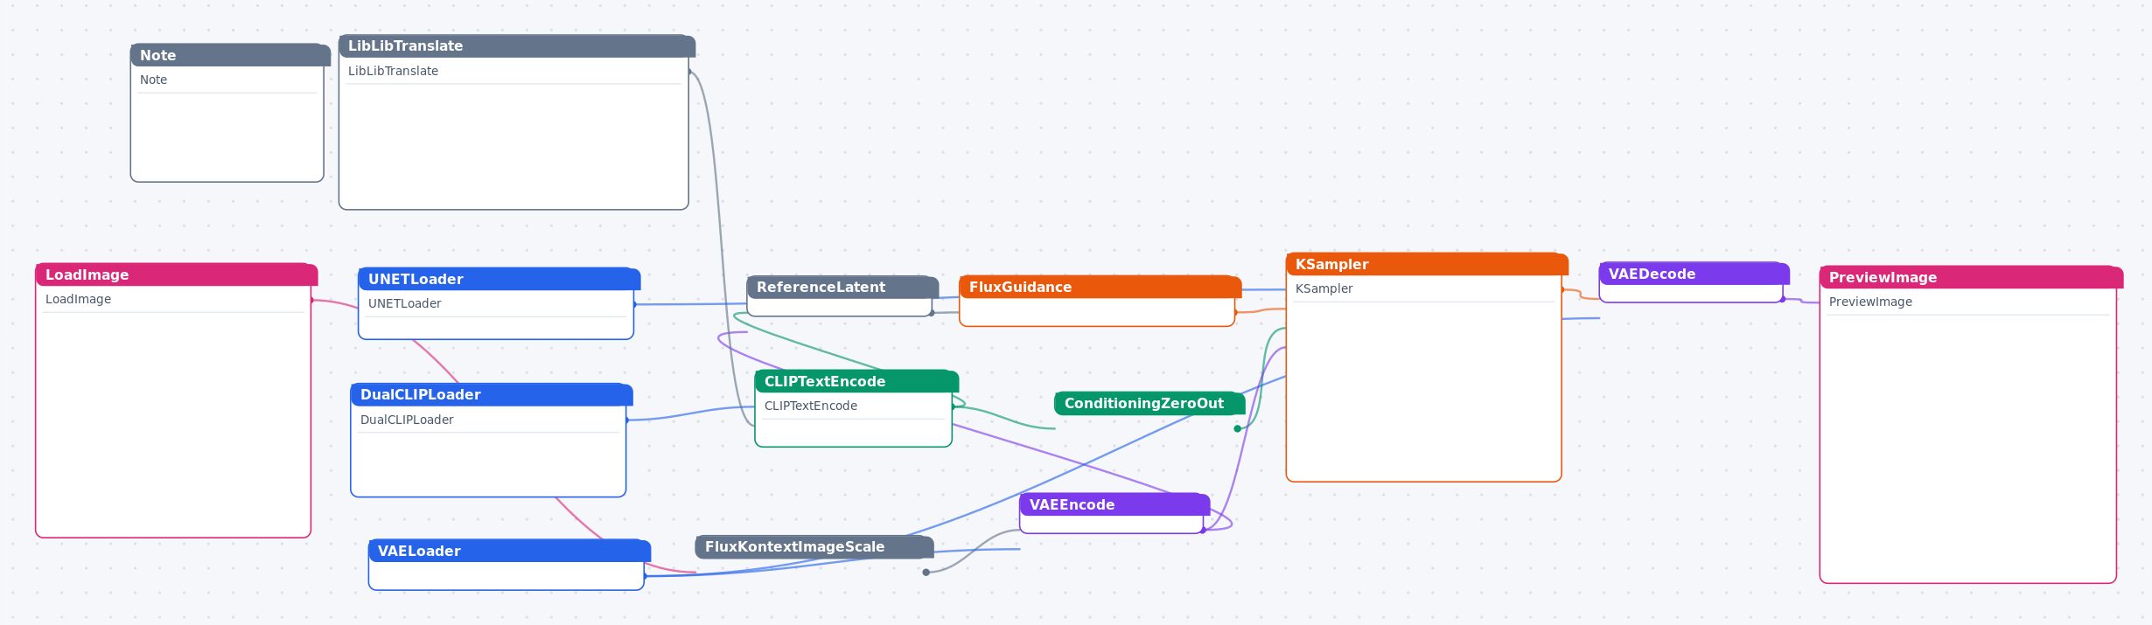Click the "Note" label inside the Note node body
Screen dimensions: 2152x625
click(153, 80)
